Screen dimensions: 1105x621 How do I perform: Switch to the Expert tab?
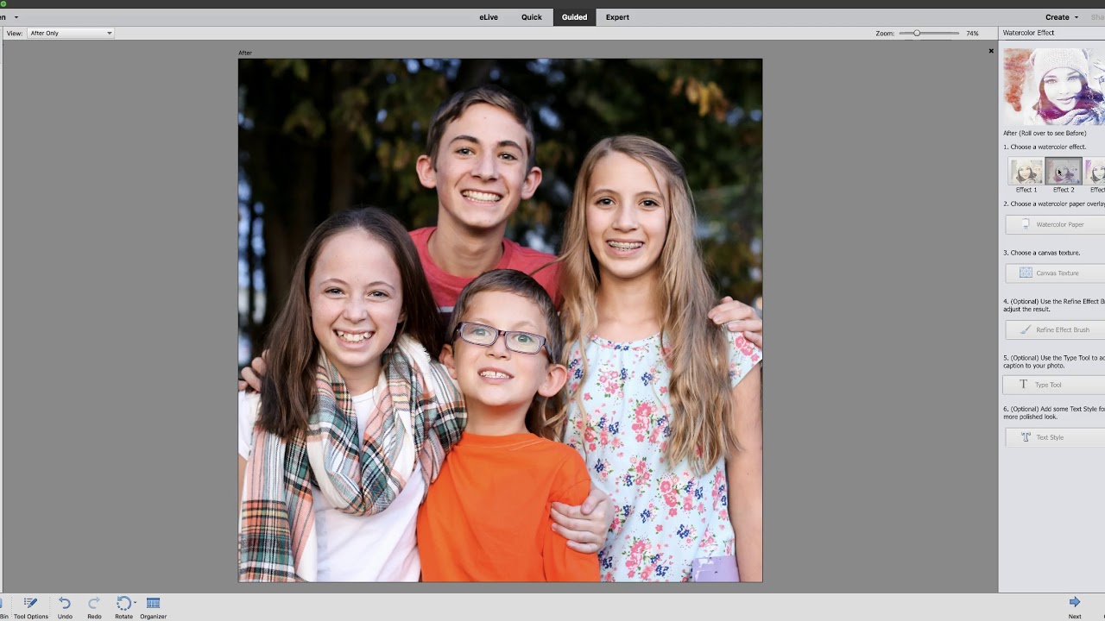pyautogui.click(x=617, y=17)
